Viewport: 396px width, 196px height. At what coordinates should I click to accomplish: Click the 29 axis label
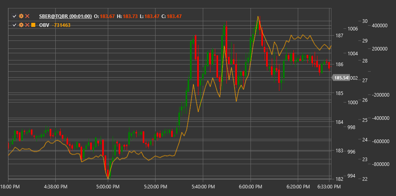pos(365,40)
